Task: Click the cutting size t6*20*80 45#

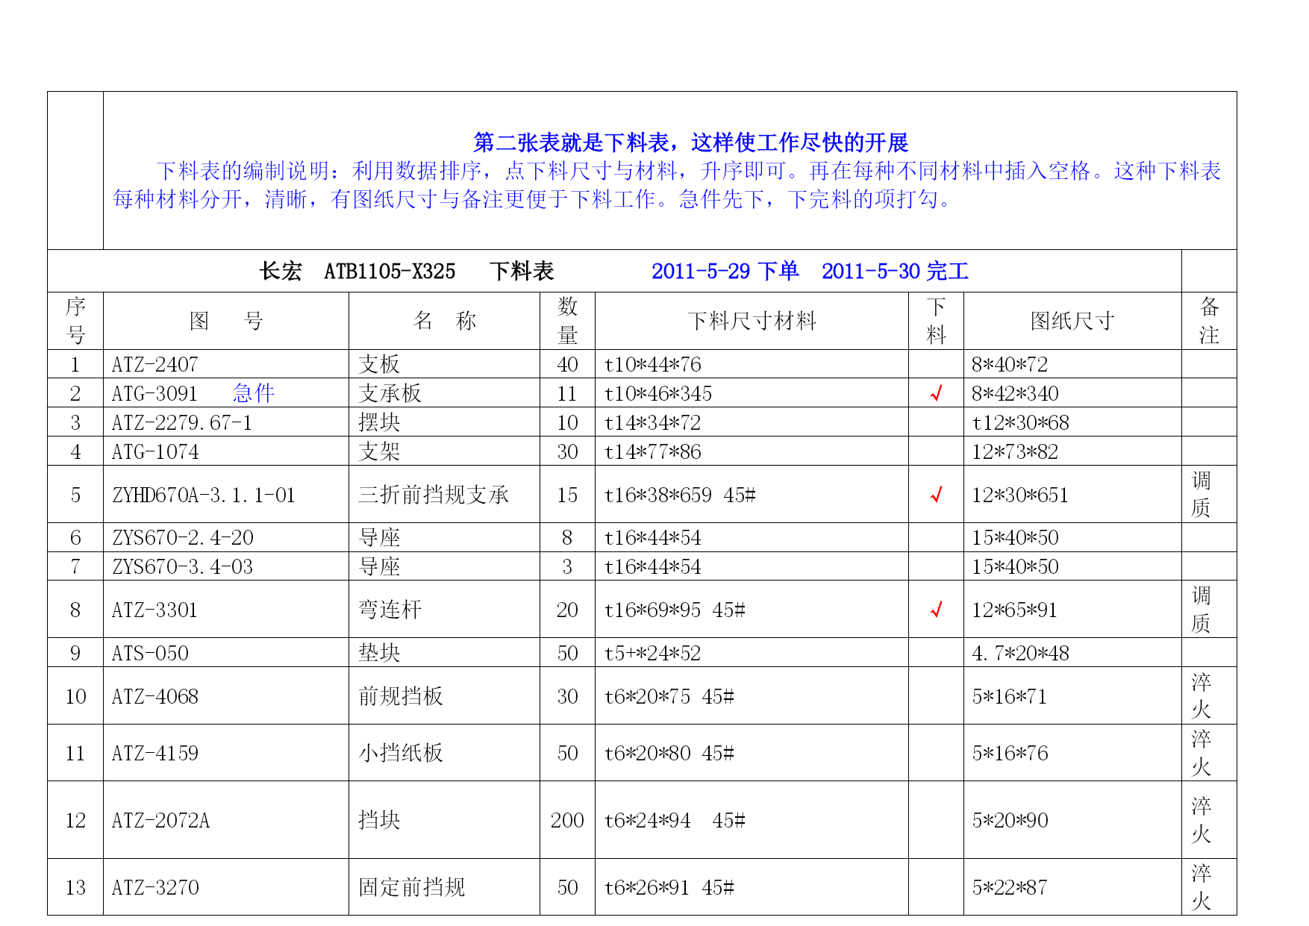Action: tap(669, 754)
